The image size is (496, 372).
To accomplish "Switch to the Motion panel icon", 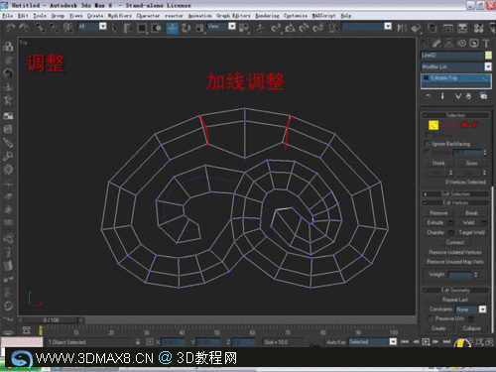I will click(x=462, y=43).
